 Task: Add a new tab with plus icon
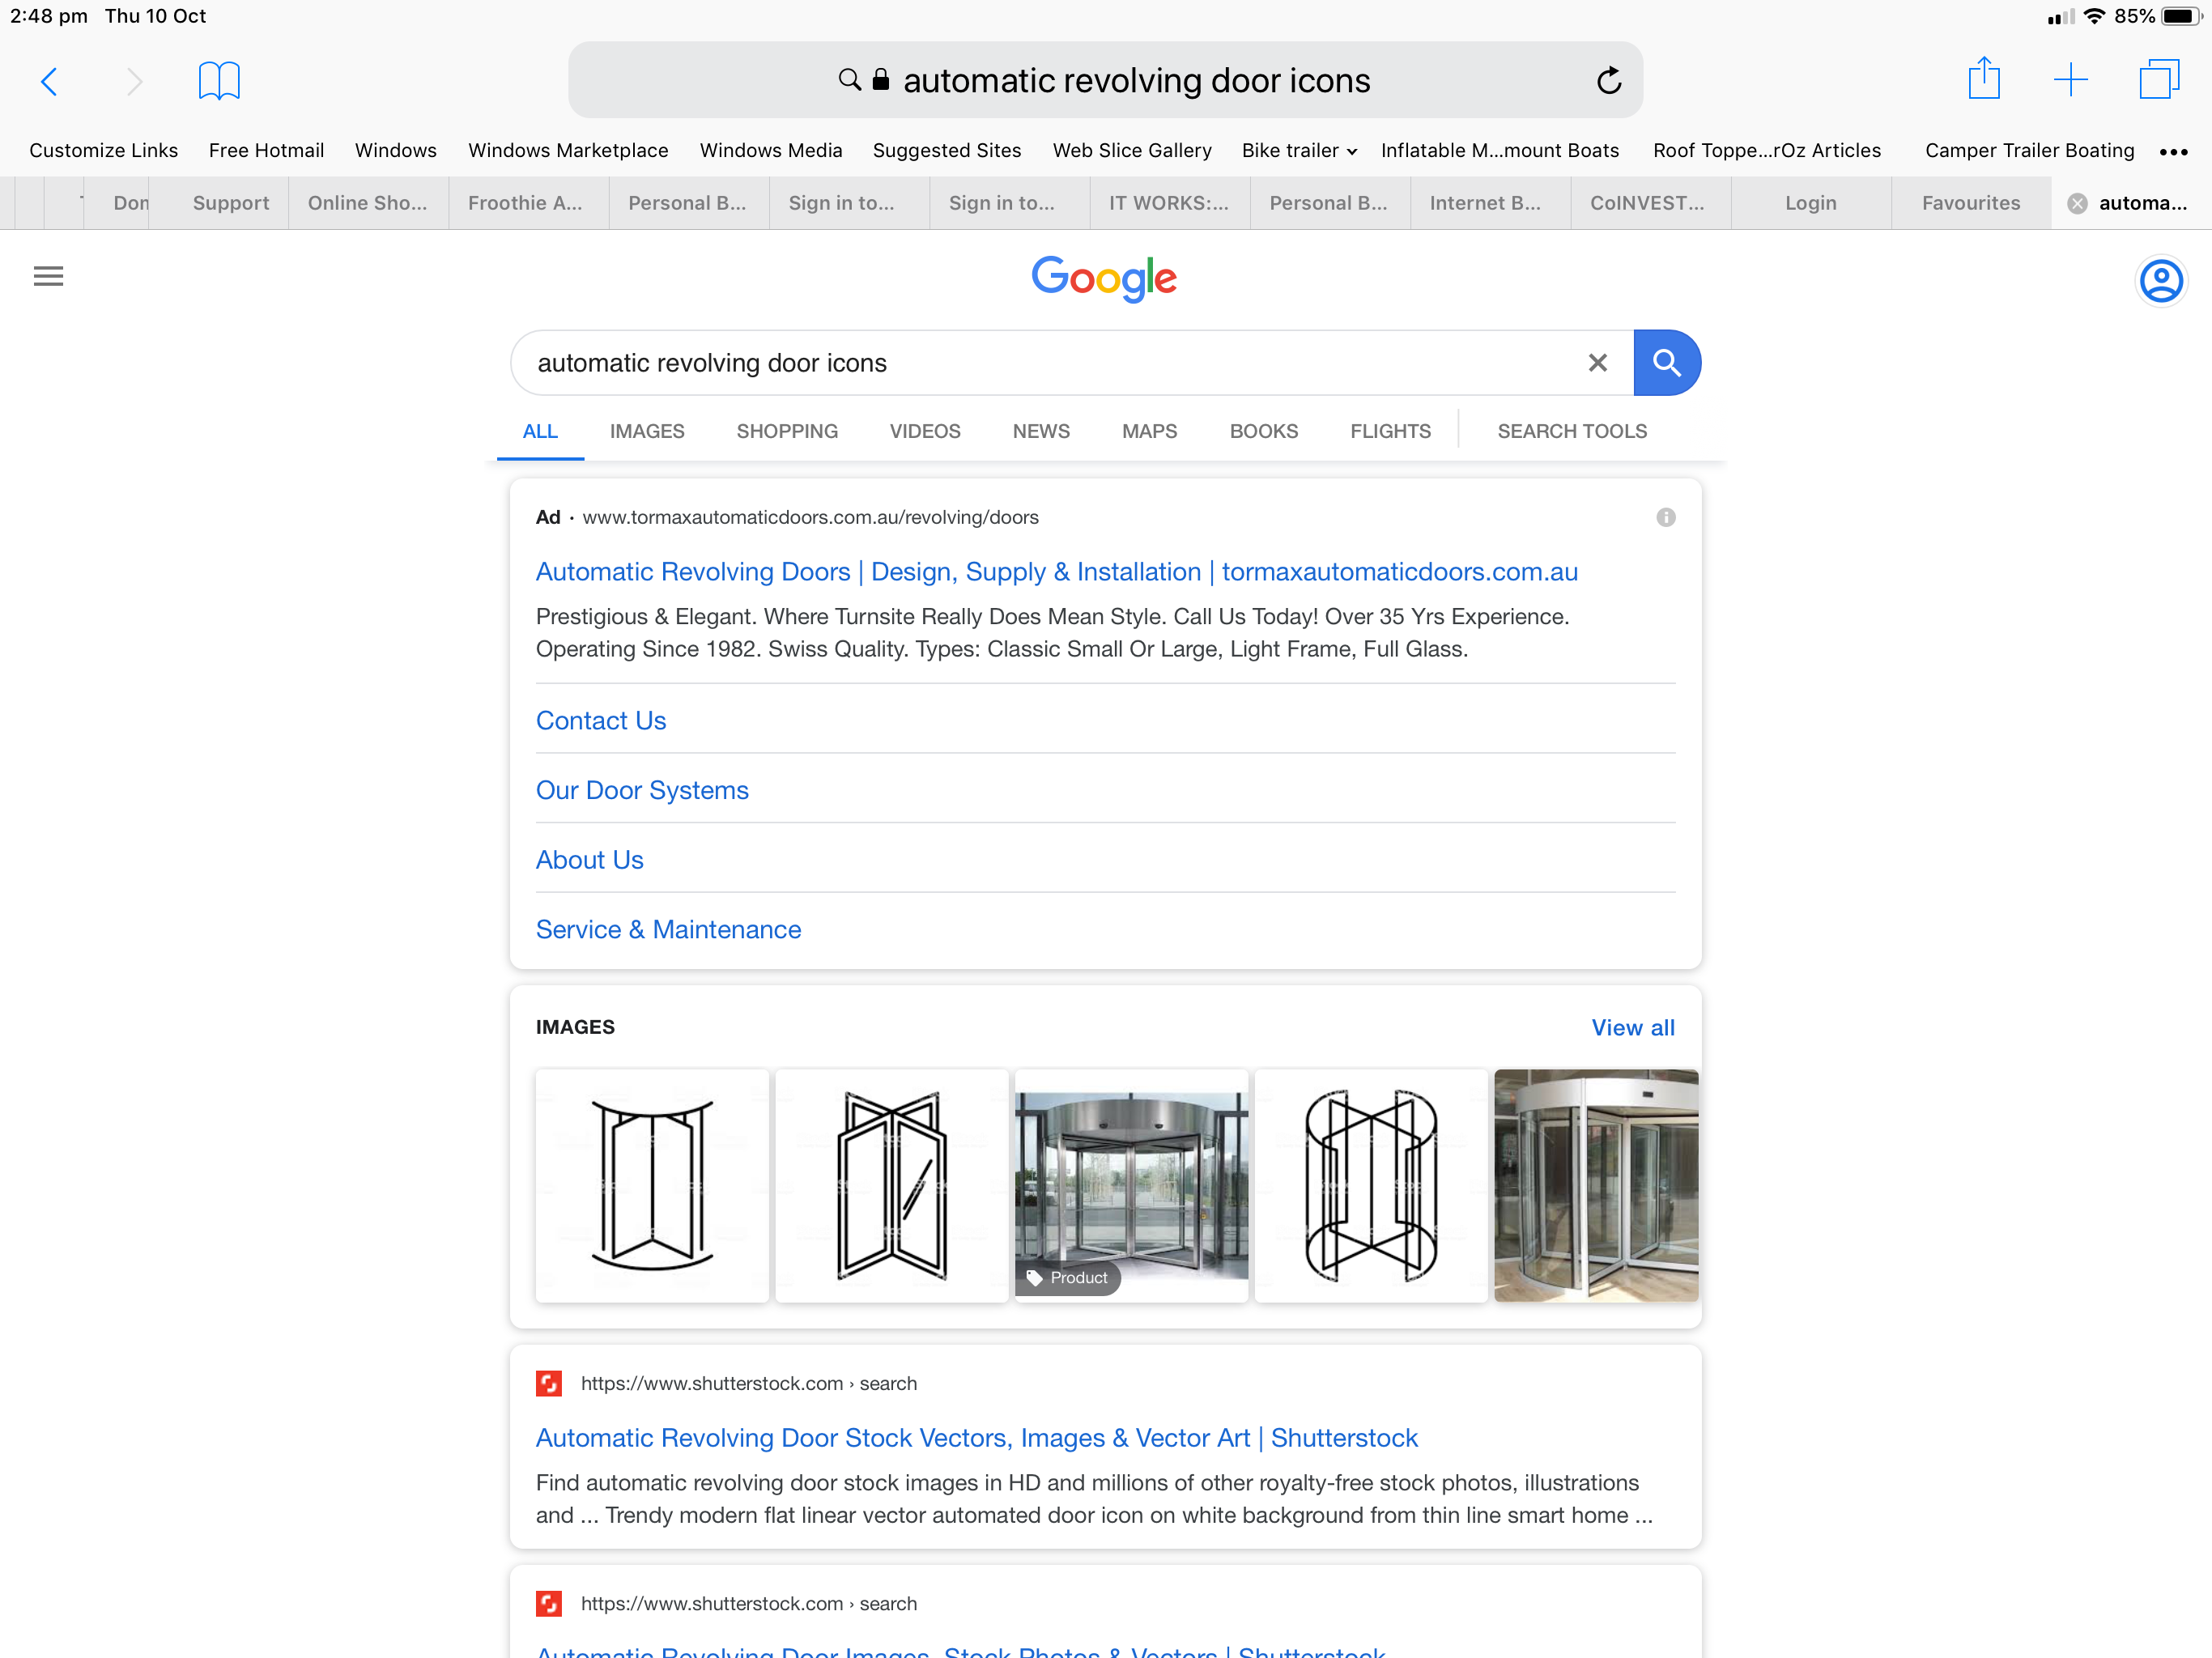(x=2070, y=80)
